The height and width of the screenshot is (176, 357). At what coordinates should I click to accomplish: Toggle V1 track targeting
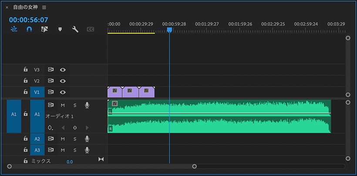click(37, 92)
